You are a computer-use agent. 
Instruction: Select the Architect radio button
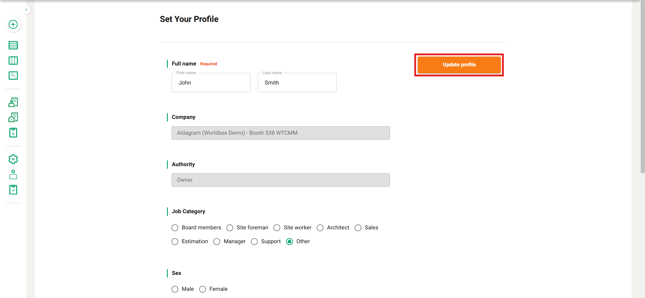pyautogui.click(x=320, y=228)
